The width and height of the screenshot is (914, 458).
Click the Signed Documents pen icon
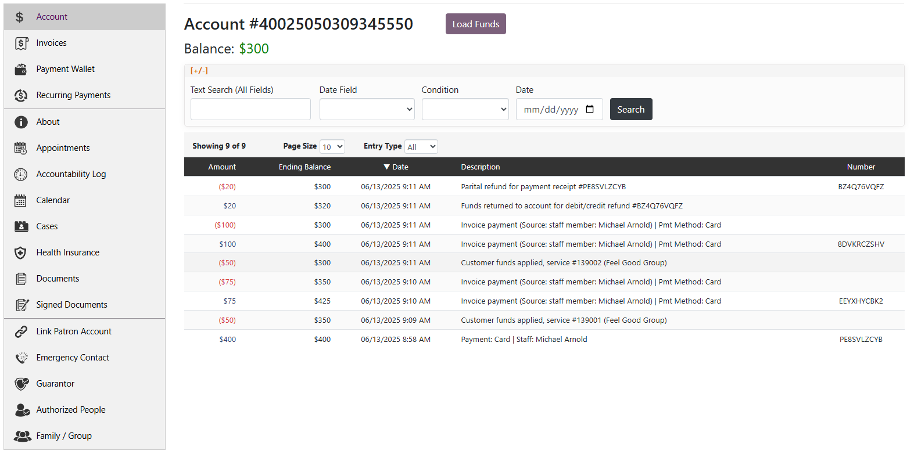point(21,305)
